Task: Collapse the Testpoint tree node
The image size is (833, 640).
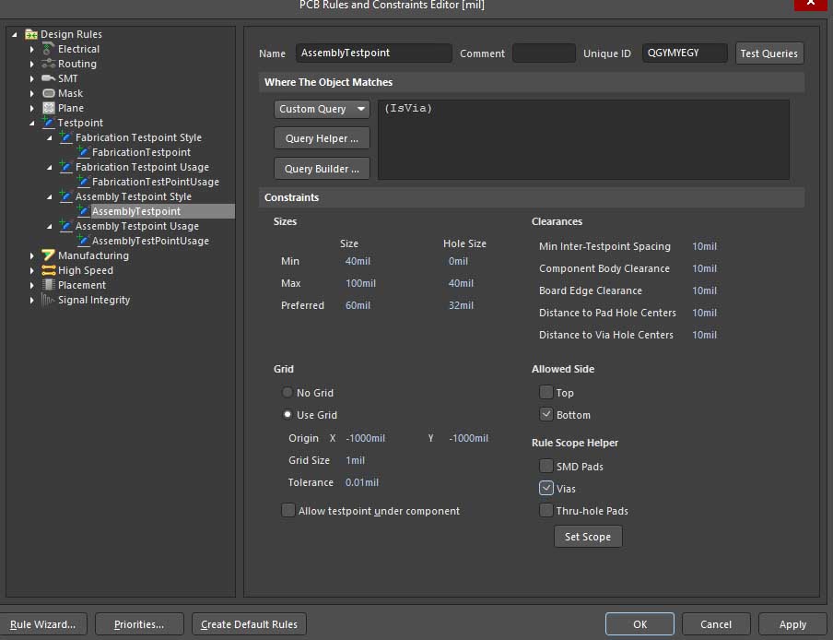Action: [x=32, y=123]
